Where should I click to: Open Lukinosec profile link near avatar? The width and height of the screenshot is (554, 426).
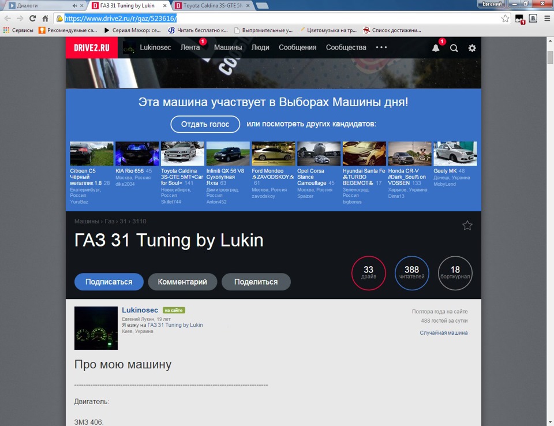tap(140, 310)
